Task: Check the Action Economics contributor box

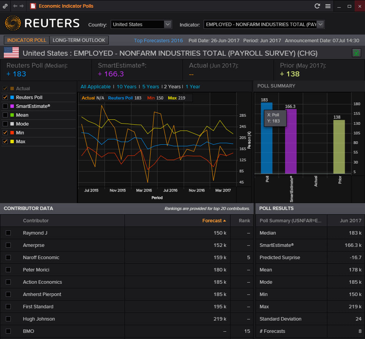Action: 8,282
